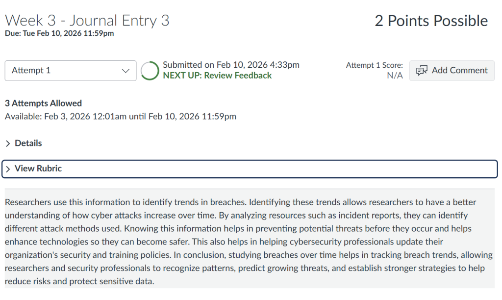Viewport: 502px width, 300px height.
Task: Click the chevron arrow beside View Rubric
Action: [x=8, y=169]
